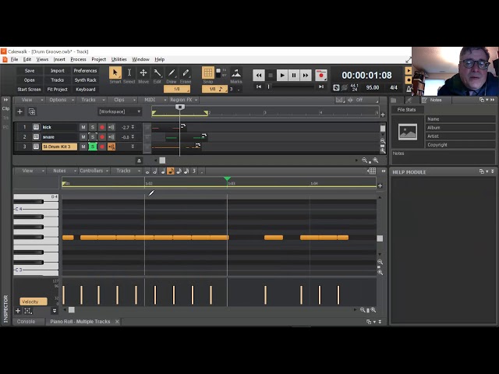Expand Piano Roll Controllers dropdown
This screenshot has height=374, width=499.
[94, 171]
